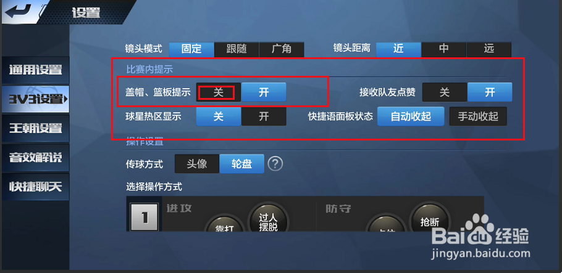Turn on 盖帽、篮板提示 with 开
Viewport: 562px width, 273px height.
264,92
